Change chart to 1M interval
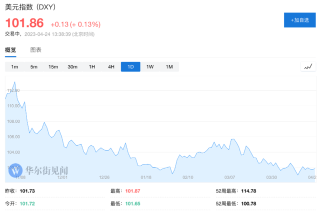 click(169, 67)
